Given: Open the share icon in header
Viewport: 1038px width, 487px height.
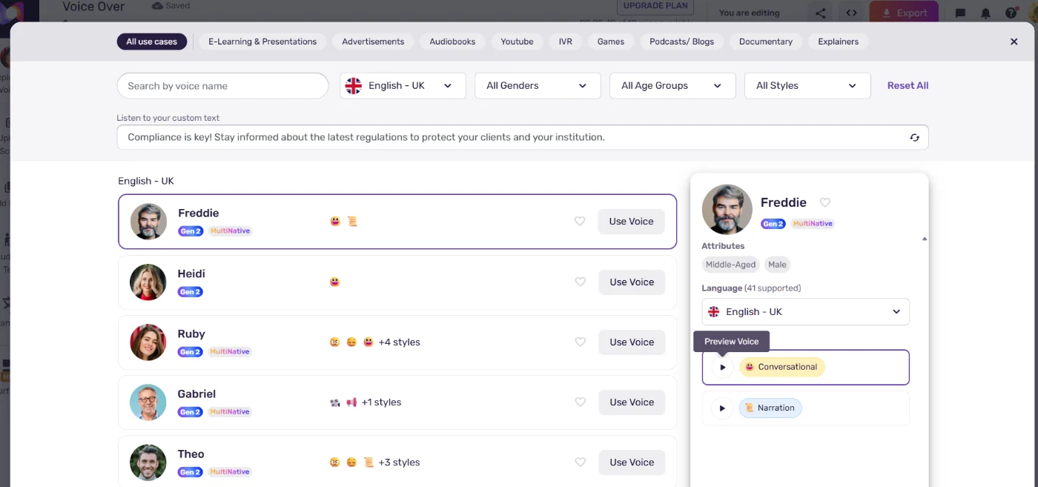Looking at the screenshot, I should coord(821,13).
